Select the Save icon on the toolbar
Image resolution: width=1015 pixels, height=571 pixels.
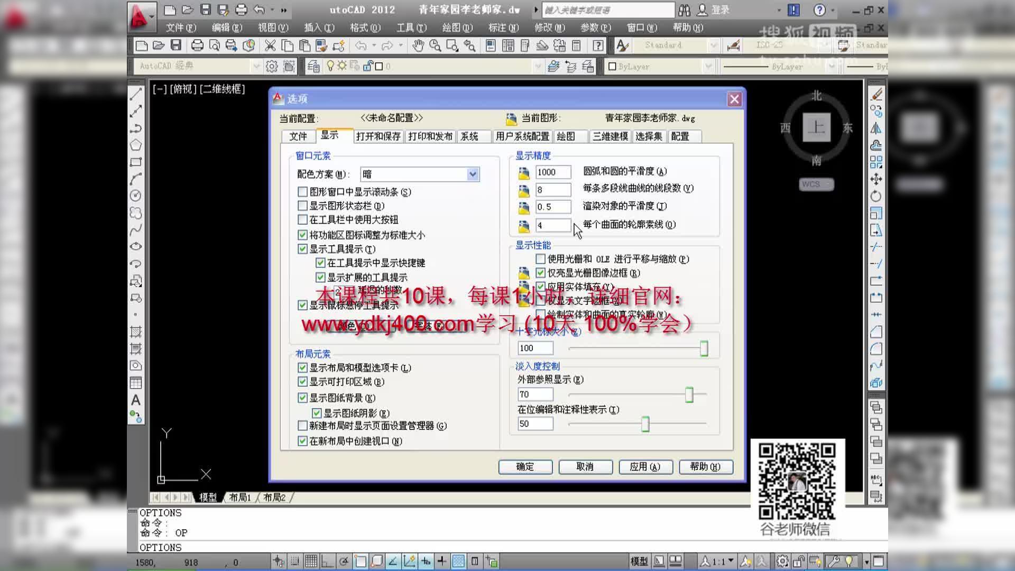175,45
